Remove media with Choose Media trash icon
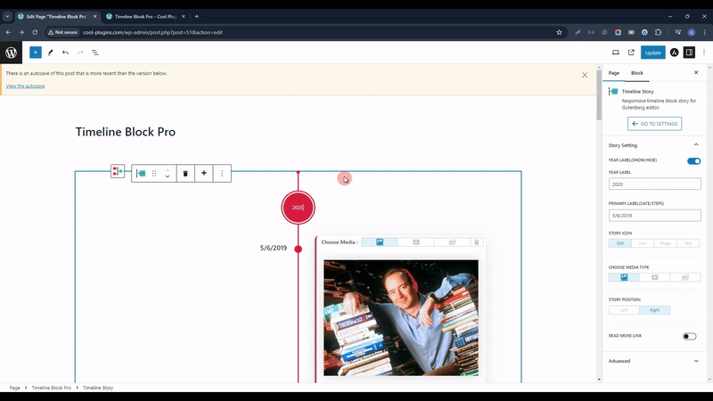Viewport: 713px width, 401px height. [x=476, y=242]
